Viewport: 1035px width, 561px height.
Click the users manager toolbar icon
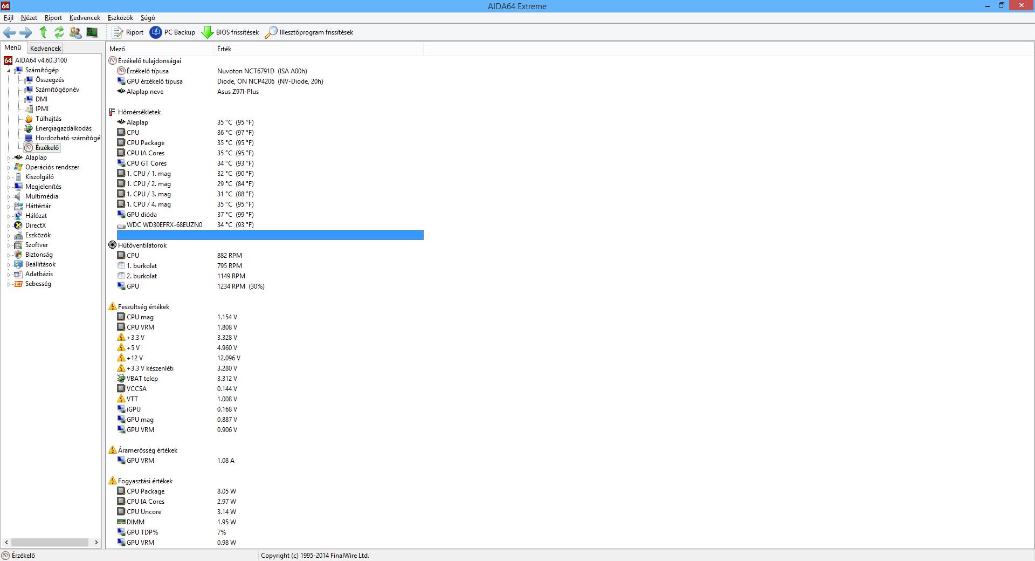75,32
